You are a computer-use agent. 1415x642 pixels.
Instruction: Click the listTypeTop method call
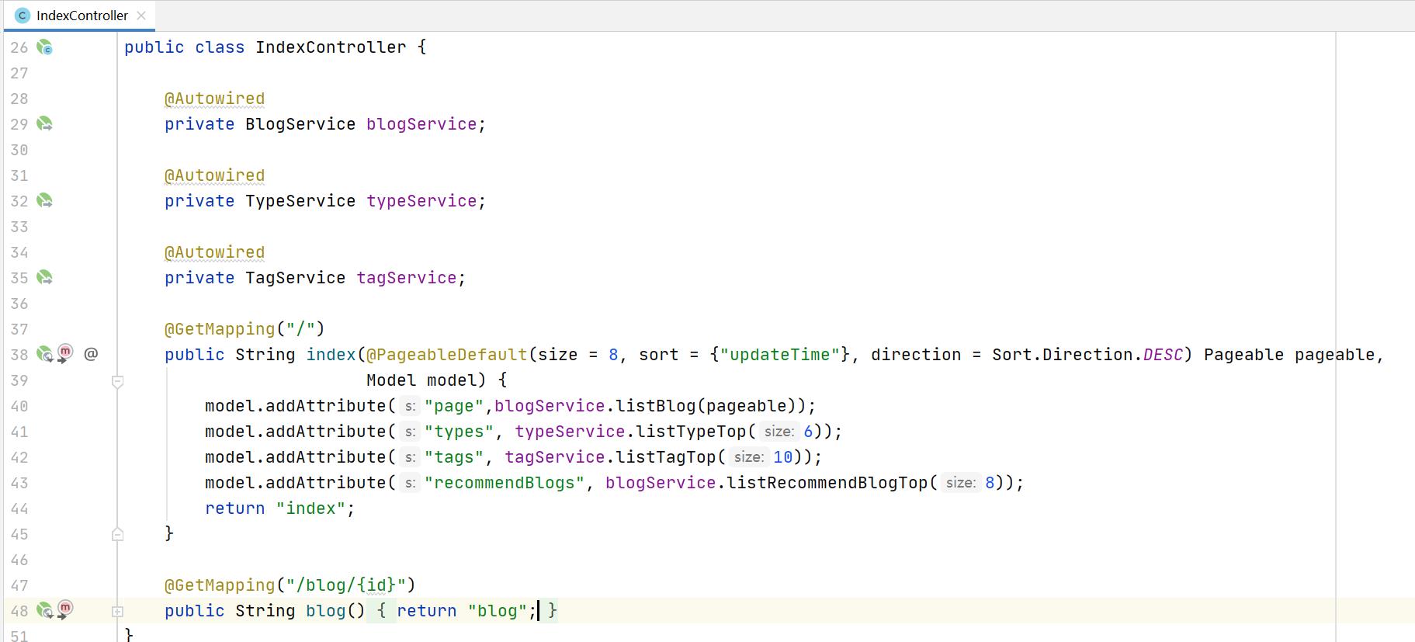(691, 432)
